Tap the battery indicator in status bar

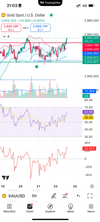92,6
